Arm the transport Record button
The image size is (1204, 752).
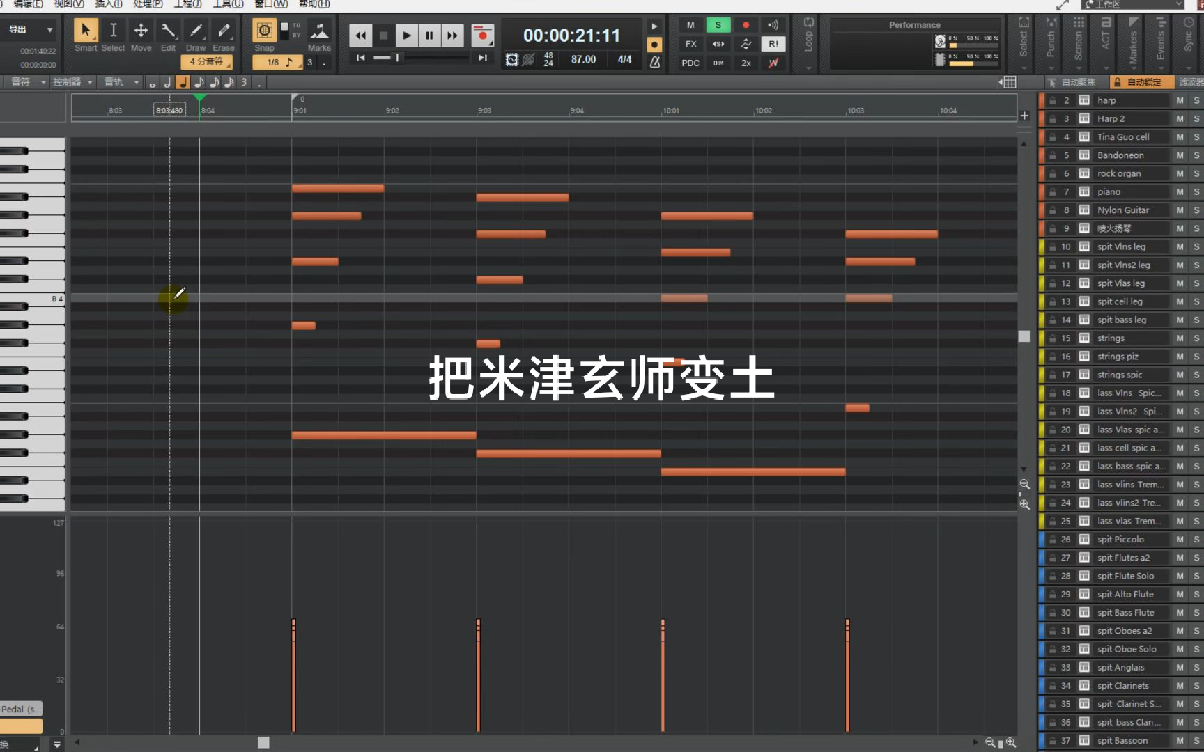click(482, 36)
